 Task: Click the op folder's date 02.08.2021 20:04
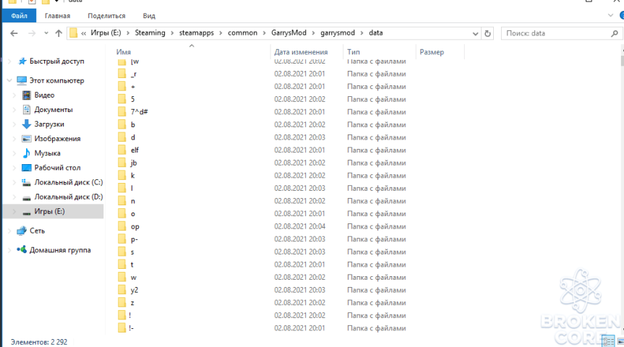(x=299, y=226)
